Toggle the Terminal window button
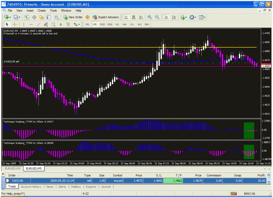 tap(49, 17)
